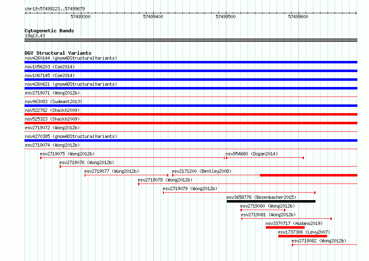This screenshot has width=369, height=261.
Task: Open variant nsv525323 (Shaikh2009)
Action: (52, 119)
